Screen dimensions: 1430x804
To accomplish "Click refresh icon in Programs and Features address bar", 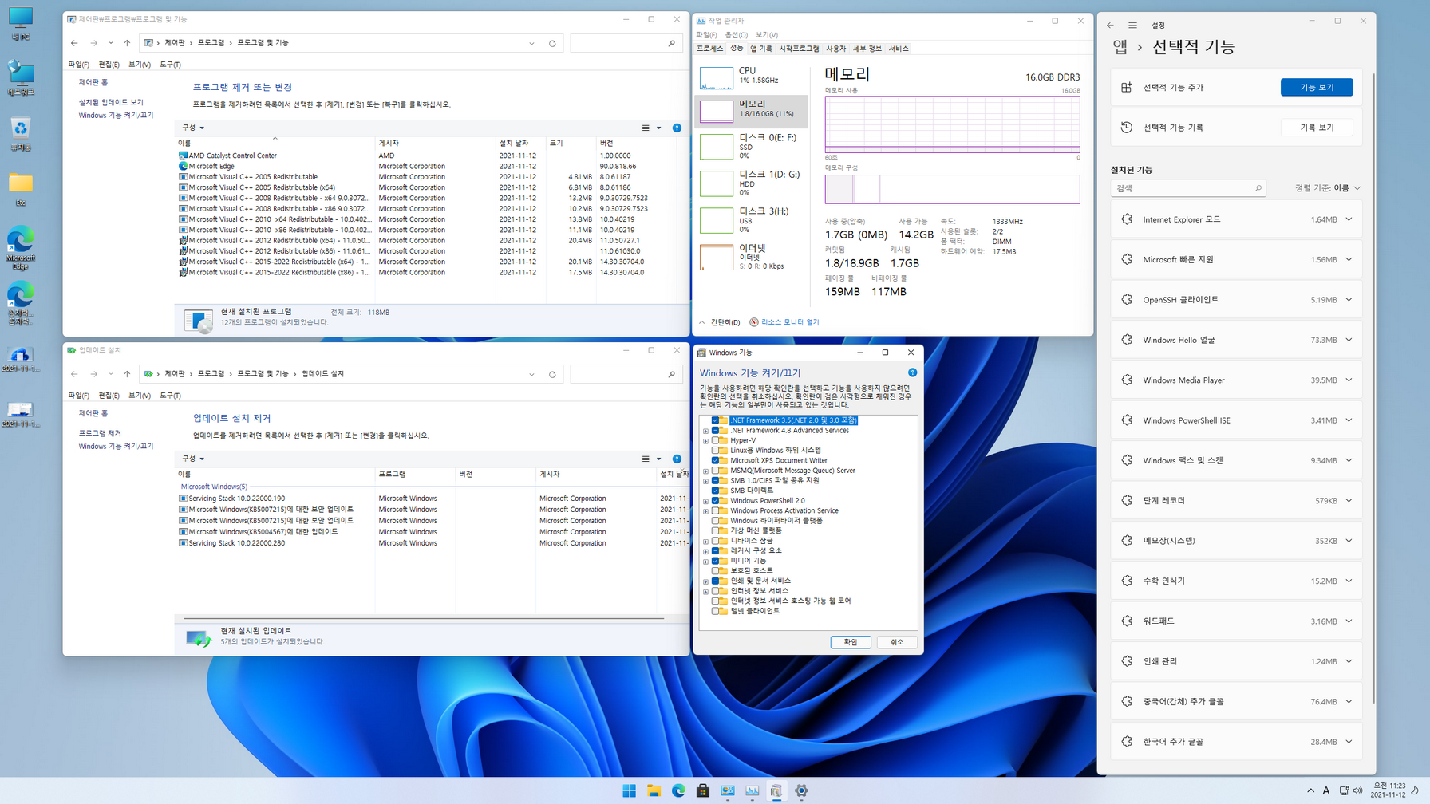I will point(552,43).
